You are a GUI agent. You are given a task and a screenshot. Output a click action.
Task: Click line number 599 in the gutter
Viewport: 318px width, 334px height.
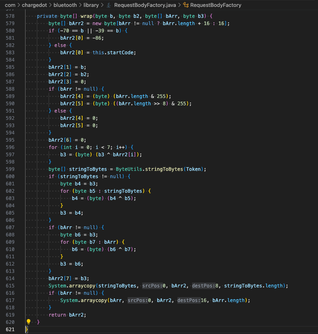[x=10, y=169]
